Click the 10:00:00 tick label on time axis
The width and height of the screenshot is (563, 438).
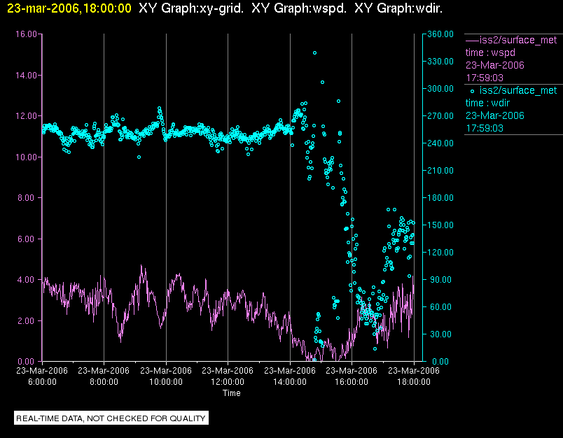[166, 382]
